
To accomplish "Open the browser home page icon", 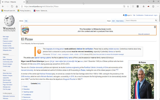I will (17, 6).
